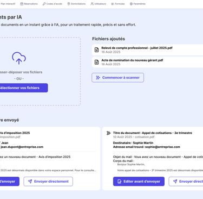Start scanning with Commencer à scanner
The width and height of the screenshot is (203, 199).
(x=118, y=78)
